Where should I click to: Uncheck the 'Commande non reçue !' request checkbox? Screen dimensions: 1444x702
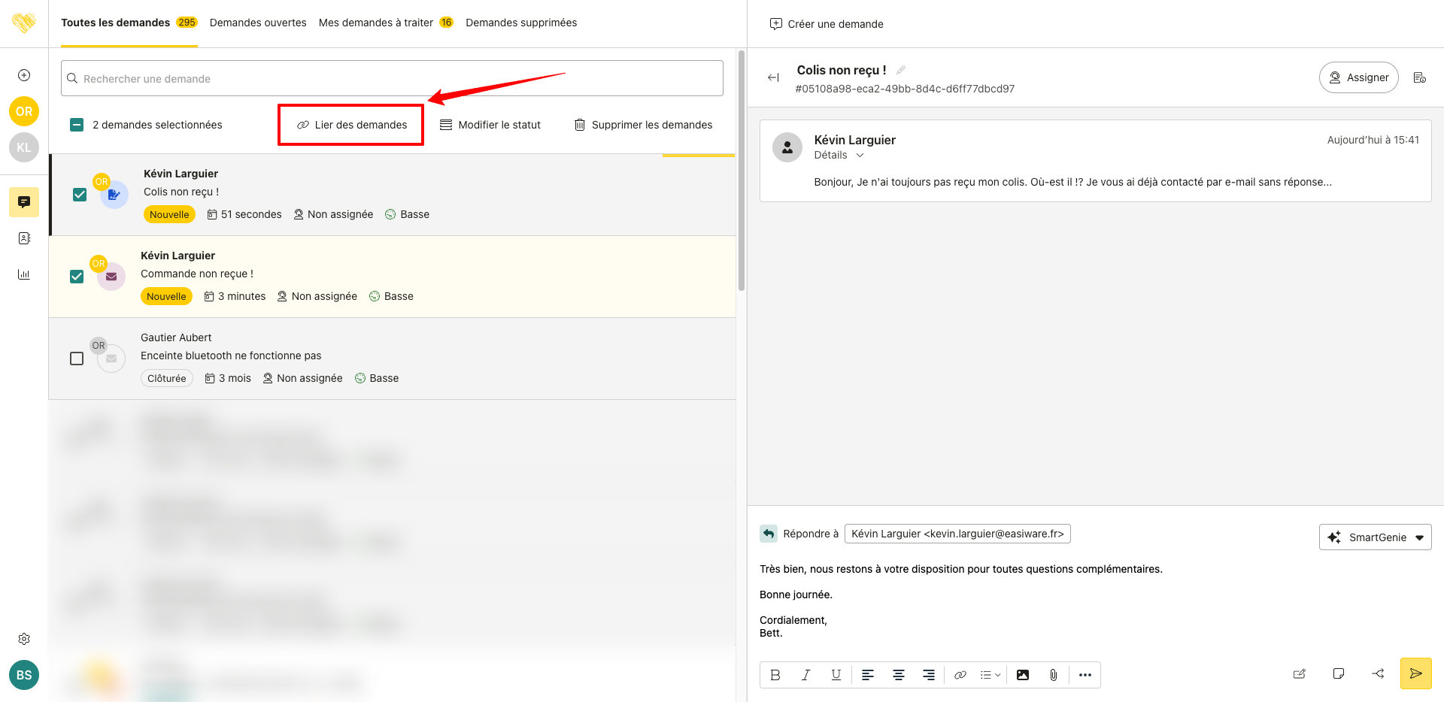(x=77, y=277)
